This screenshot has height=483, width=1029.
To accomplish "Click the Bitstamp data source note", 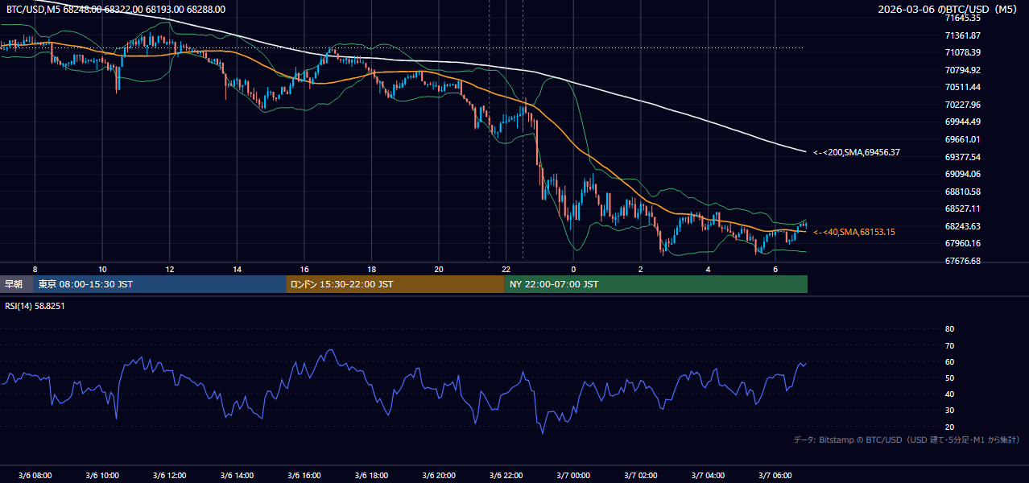I will (907, 440).
